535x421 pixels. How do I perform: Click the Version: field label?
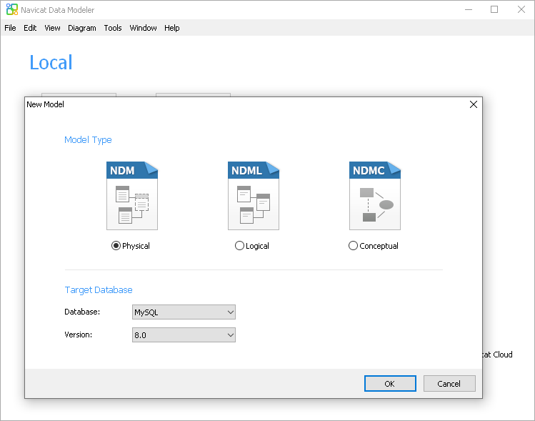point(78,335)
